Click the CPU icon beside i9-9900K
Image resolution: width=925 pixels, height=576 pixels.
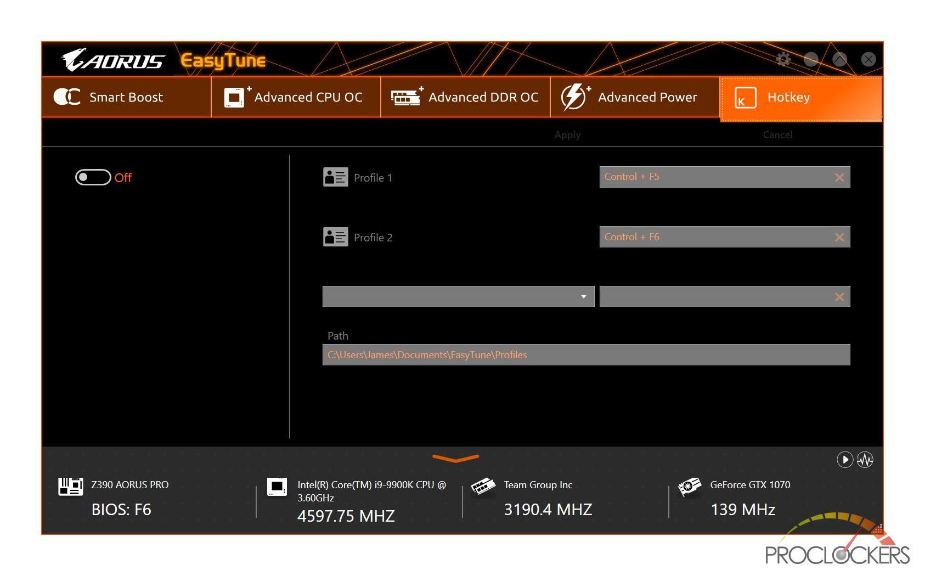pos(277,486)
